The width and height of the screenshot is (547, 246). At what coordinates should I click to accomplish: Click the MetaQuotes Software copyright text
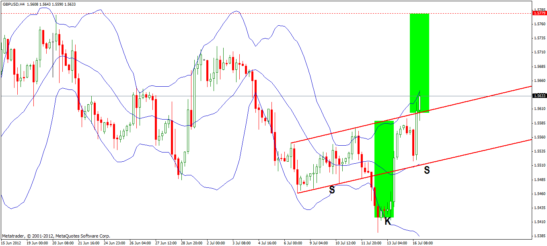pyautogui.click(x=56, y=235)
